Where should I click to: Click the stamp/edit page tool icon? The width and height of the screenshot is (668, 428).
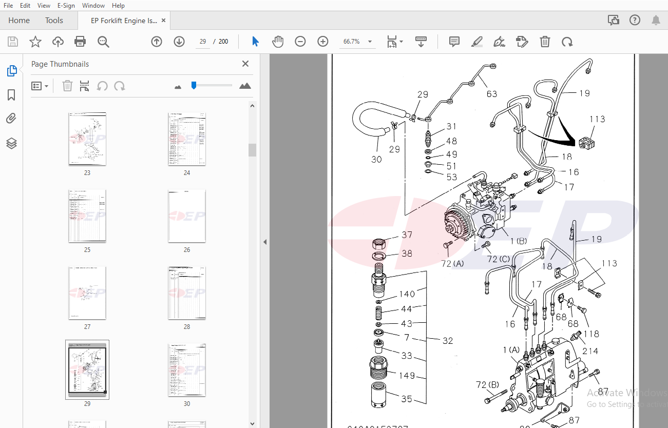522,42
